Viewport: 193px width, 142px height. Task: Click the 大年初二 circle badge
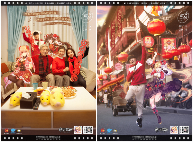pos(183,17)
